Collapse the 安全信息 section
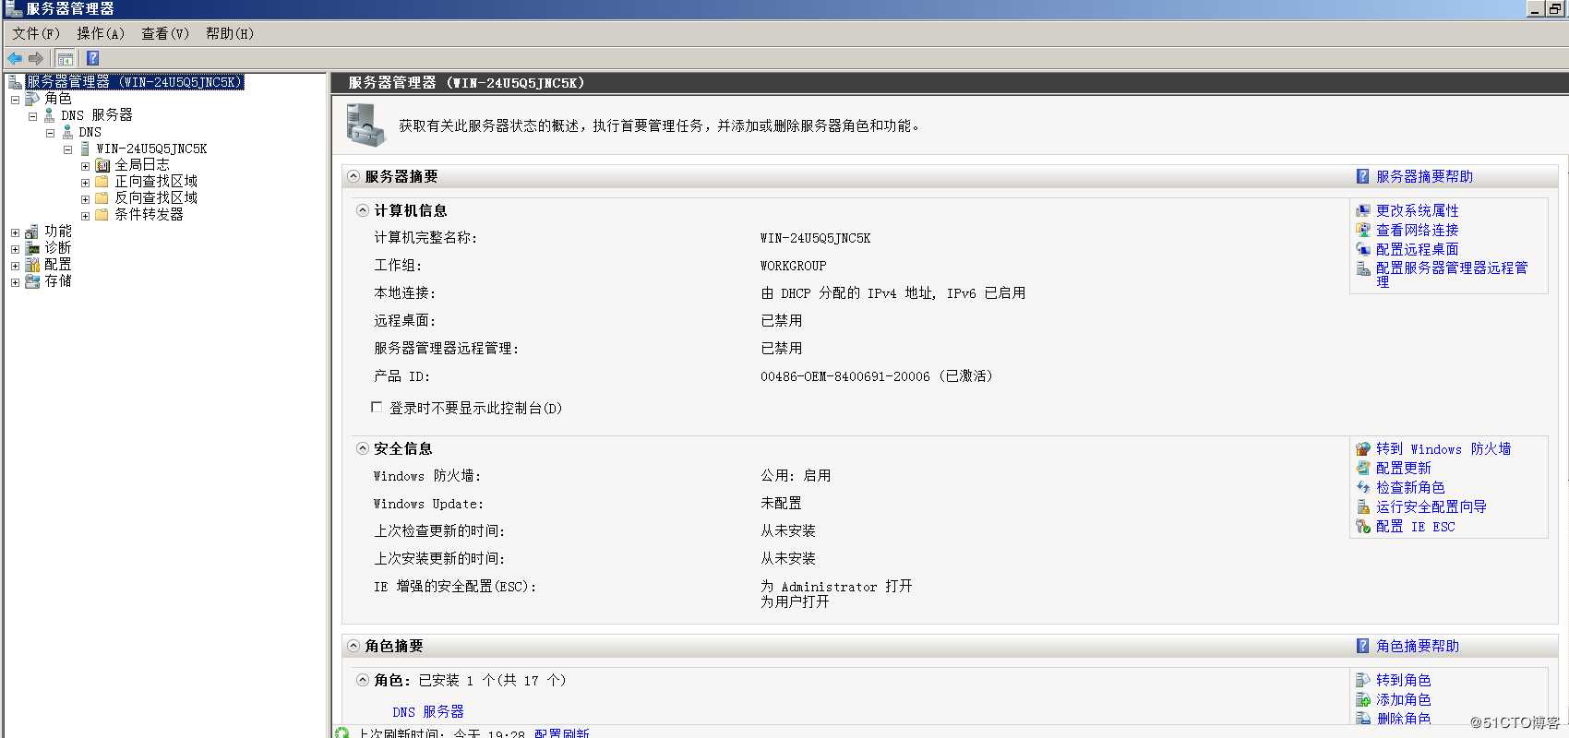This screenshot has width=1569, height=738. click(x=363, y=448)
